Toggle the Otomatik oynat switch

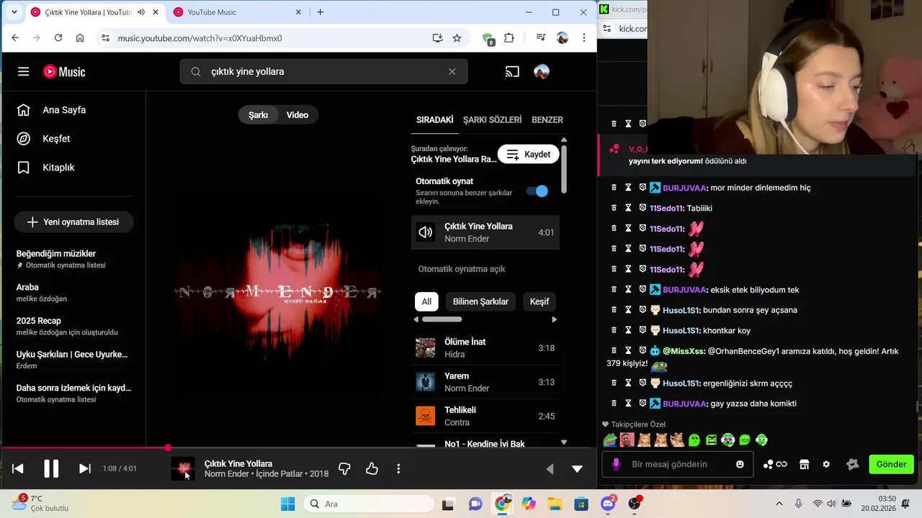[x=537, y=191]
